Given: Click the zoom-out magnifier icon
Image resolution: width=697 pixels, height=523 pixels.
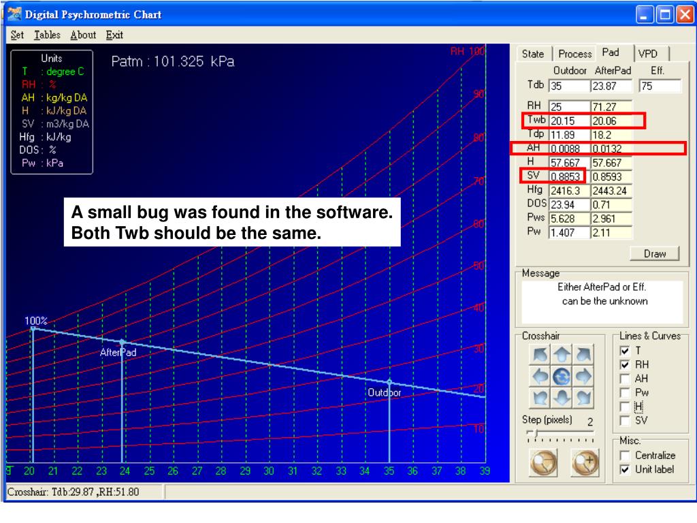Looking at the screenshot, I should 544,462.
